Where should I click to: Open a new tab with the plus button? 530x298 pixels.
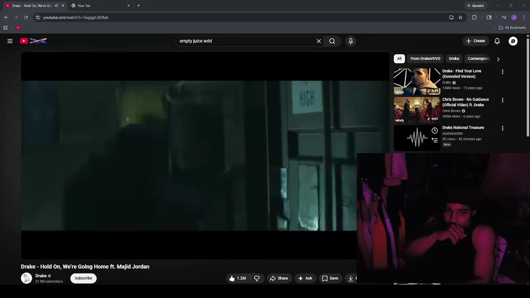point(138,6)
